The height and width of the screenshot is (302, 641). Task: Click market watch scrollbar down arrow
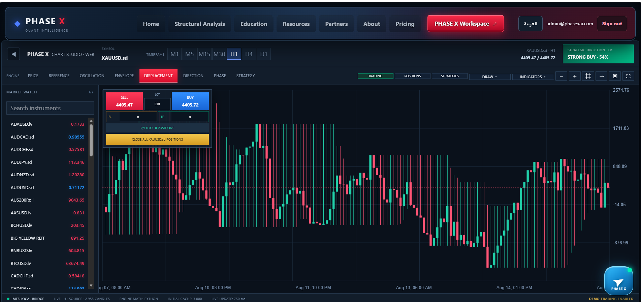click(91, 285)
